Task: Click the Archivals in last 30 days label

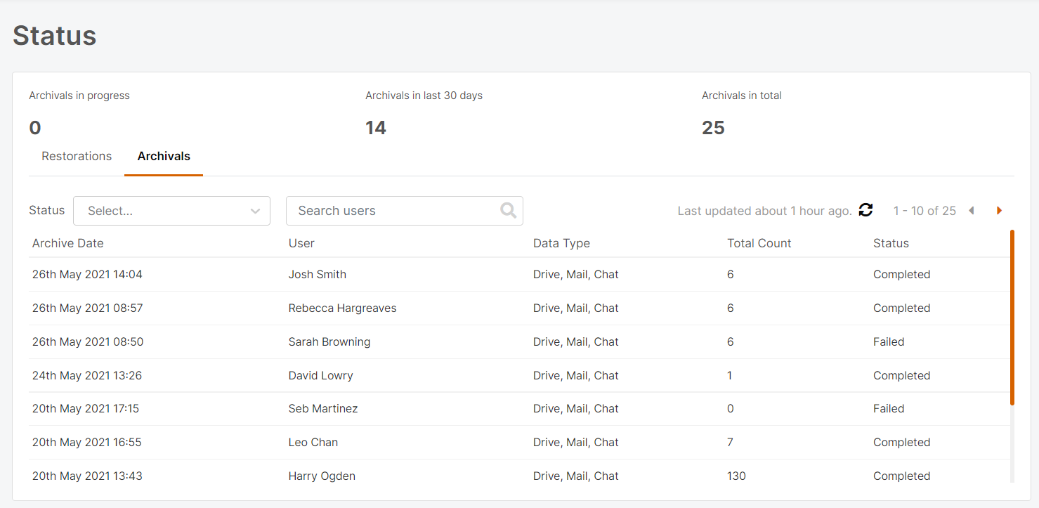Action: 424,96
